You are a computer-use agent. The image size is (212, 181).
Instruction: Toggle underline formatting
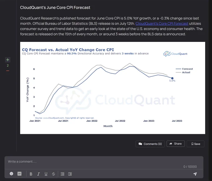click(x=46, y=174)
